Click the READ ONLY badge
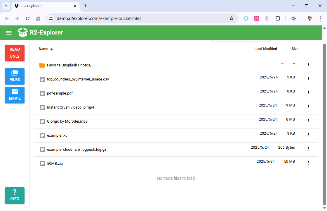The image size is (327, 211). pyautogui.click(x=15, y=53)
